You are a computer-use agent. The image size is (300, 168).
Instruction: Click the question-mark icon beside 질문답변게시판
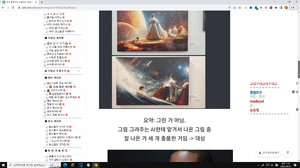pyautogui.click(x=50, y=94)
